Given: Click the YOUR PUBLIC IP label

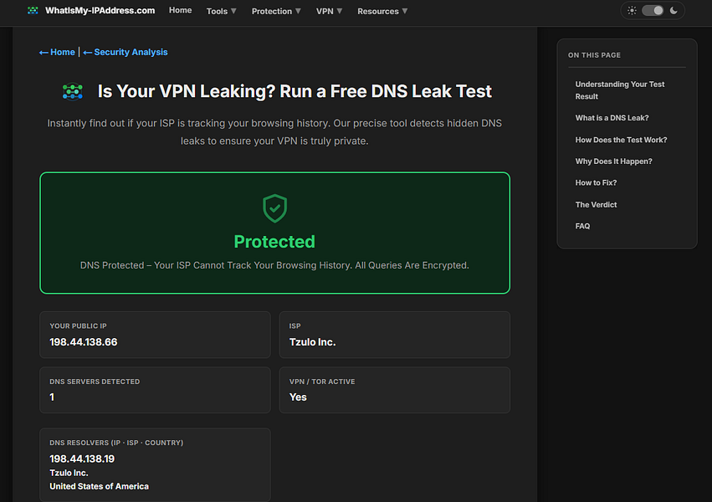Looking at the screenshot, I should 78,326.
